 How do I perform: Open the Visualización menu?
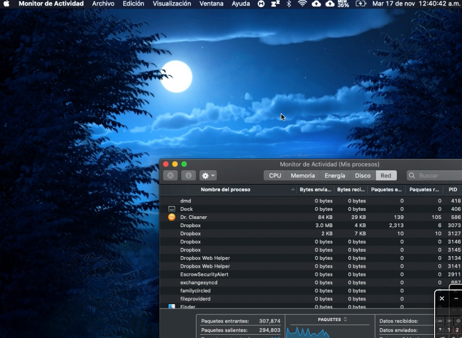tap(172, 4)
